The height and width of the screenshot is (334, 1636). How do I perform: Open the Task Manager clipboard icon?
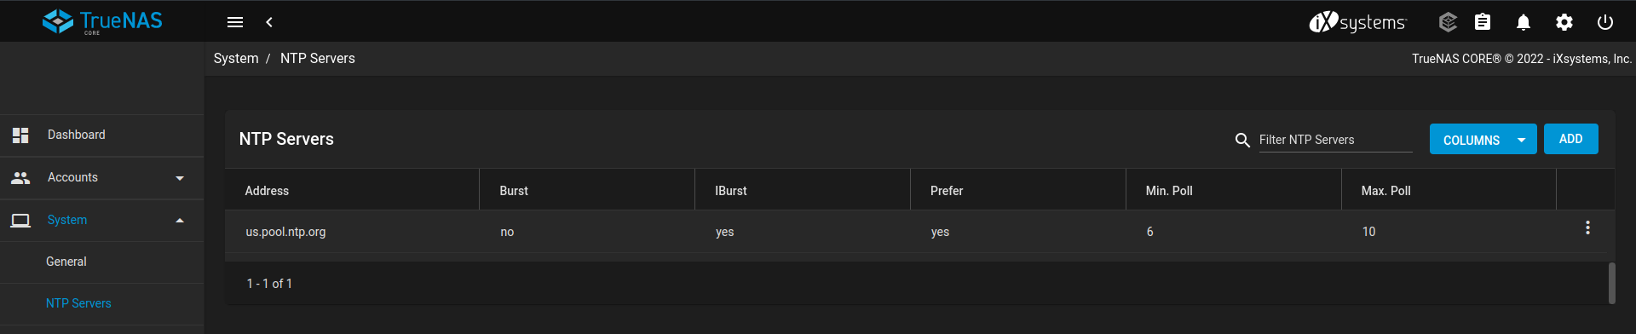click(x=1483, y=22)
